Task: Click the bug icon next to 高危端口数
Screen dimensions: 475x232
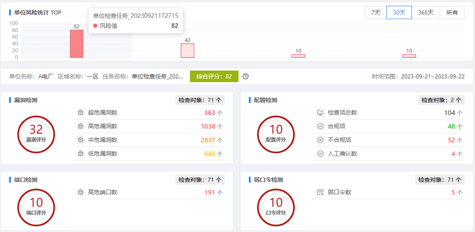Action: [80, 192]
